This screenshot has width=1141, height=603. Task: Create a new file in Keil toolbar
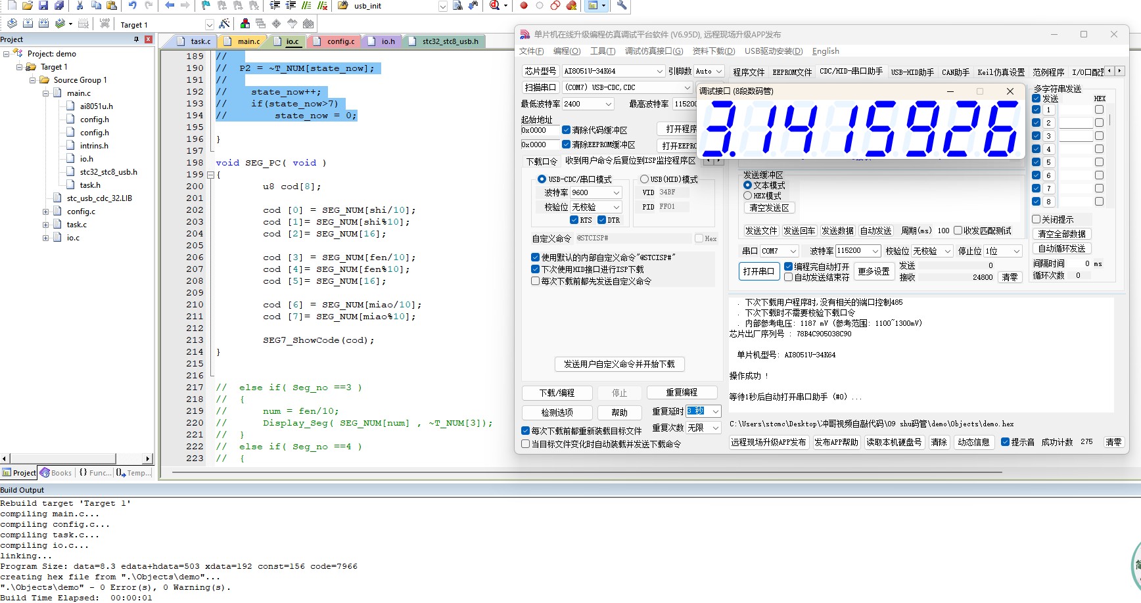(x=12, y=5)
